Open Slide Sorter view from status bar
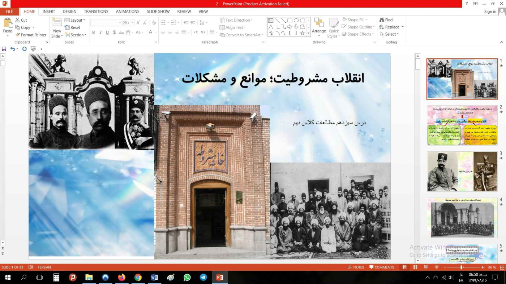 coord(415,267)
